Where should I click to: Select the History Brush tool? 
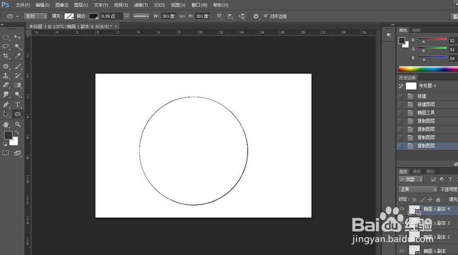click(17, 76)
